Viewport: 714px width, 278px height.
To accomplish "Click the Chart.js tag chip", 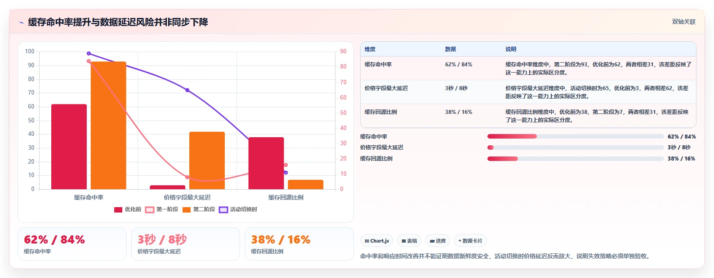I will pos(377,241).
